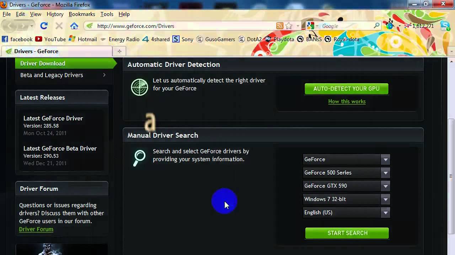Click the stop loading X button
This screenshot has height=255, width=455.
(59, 26)
